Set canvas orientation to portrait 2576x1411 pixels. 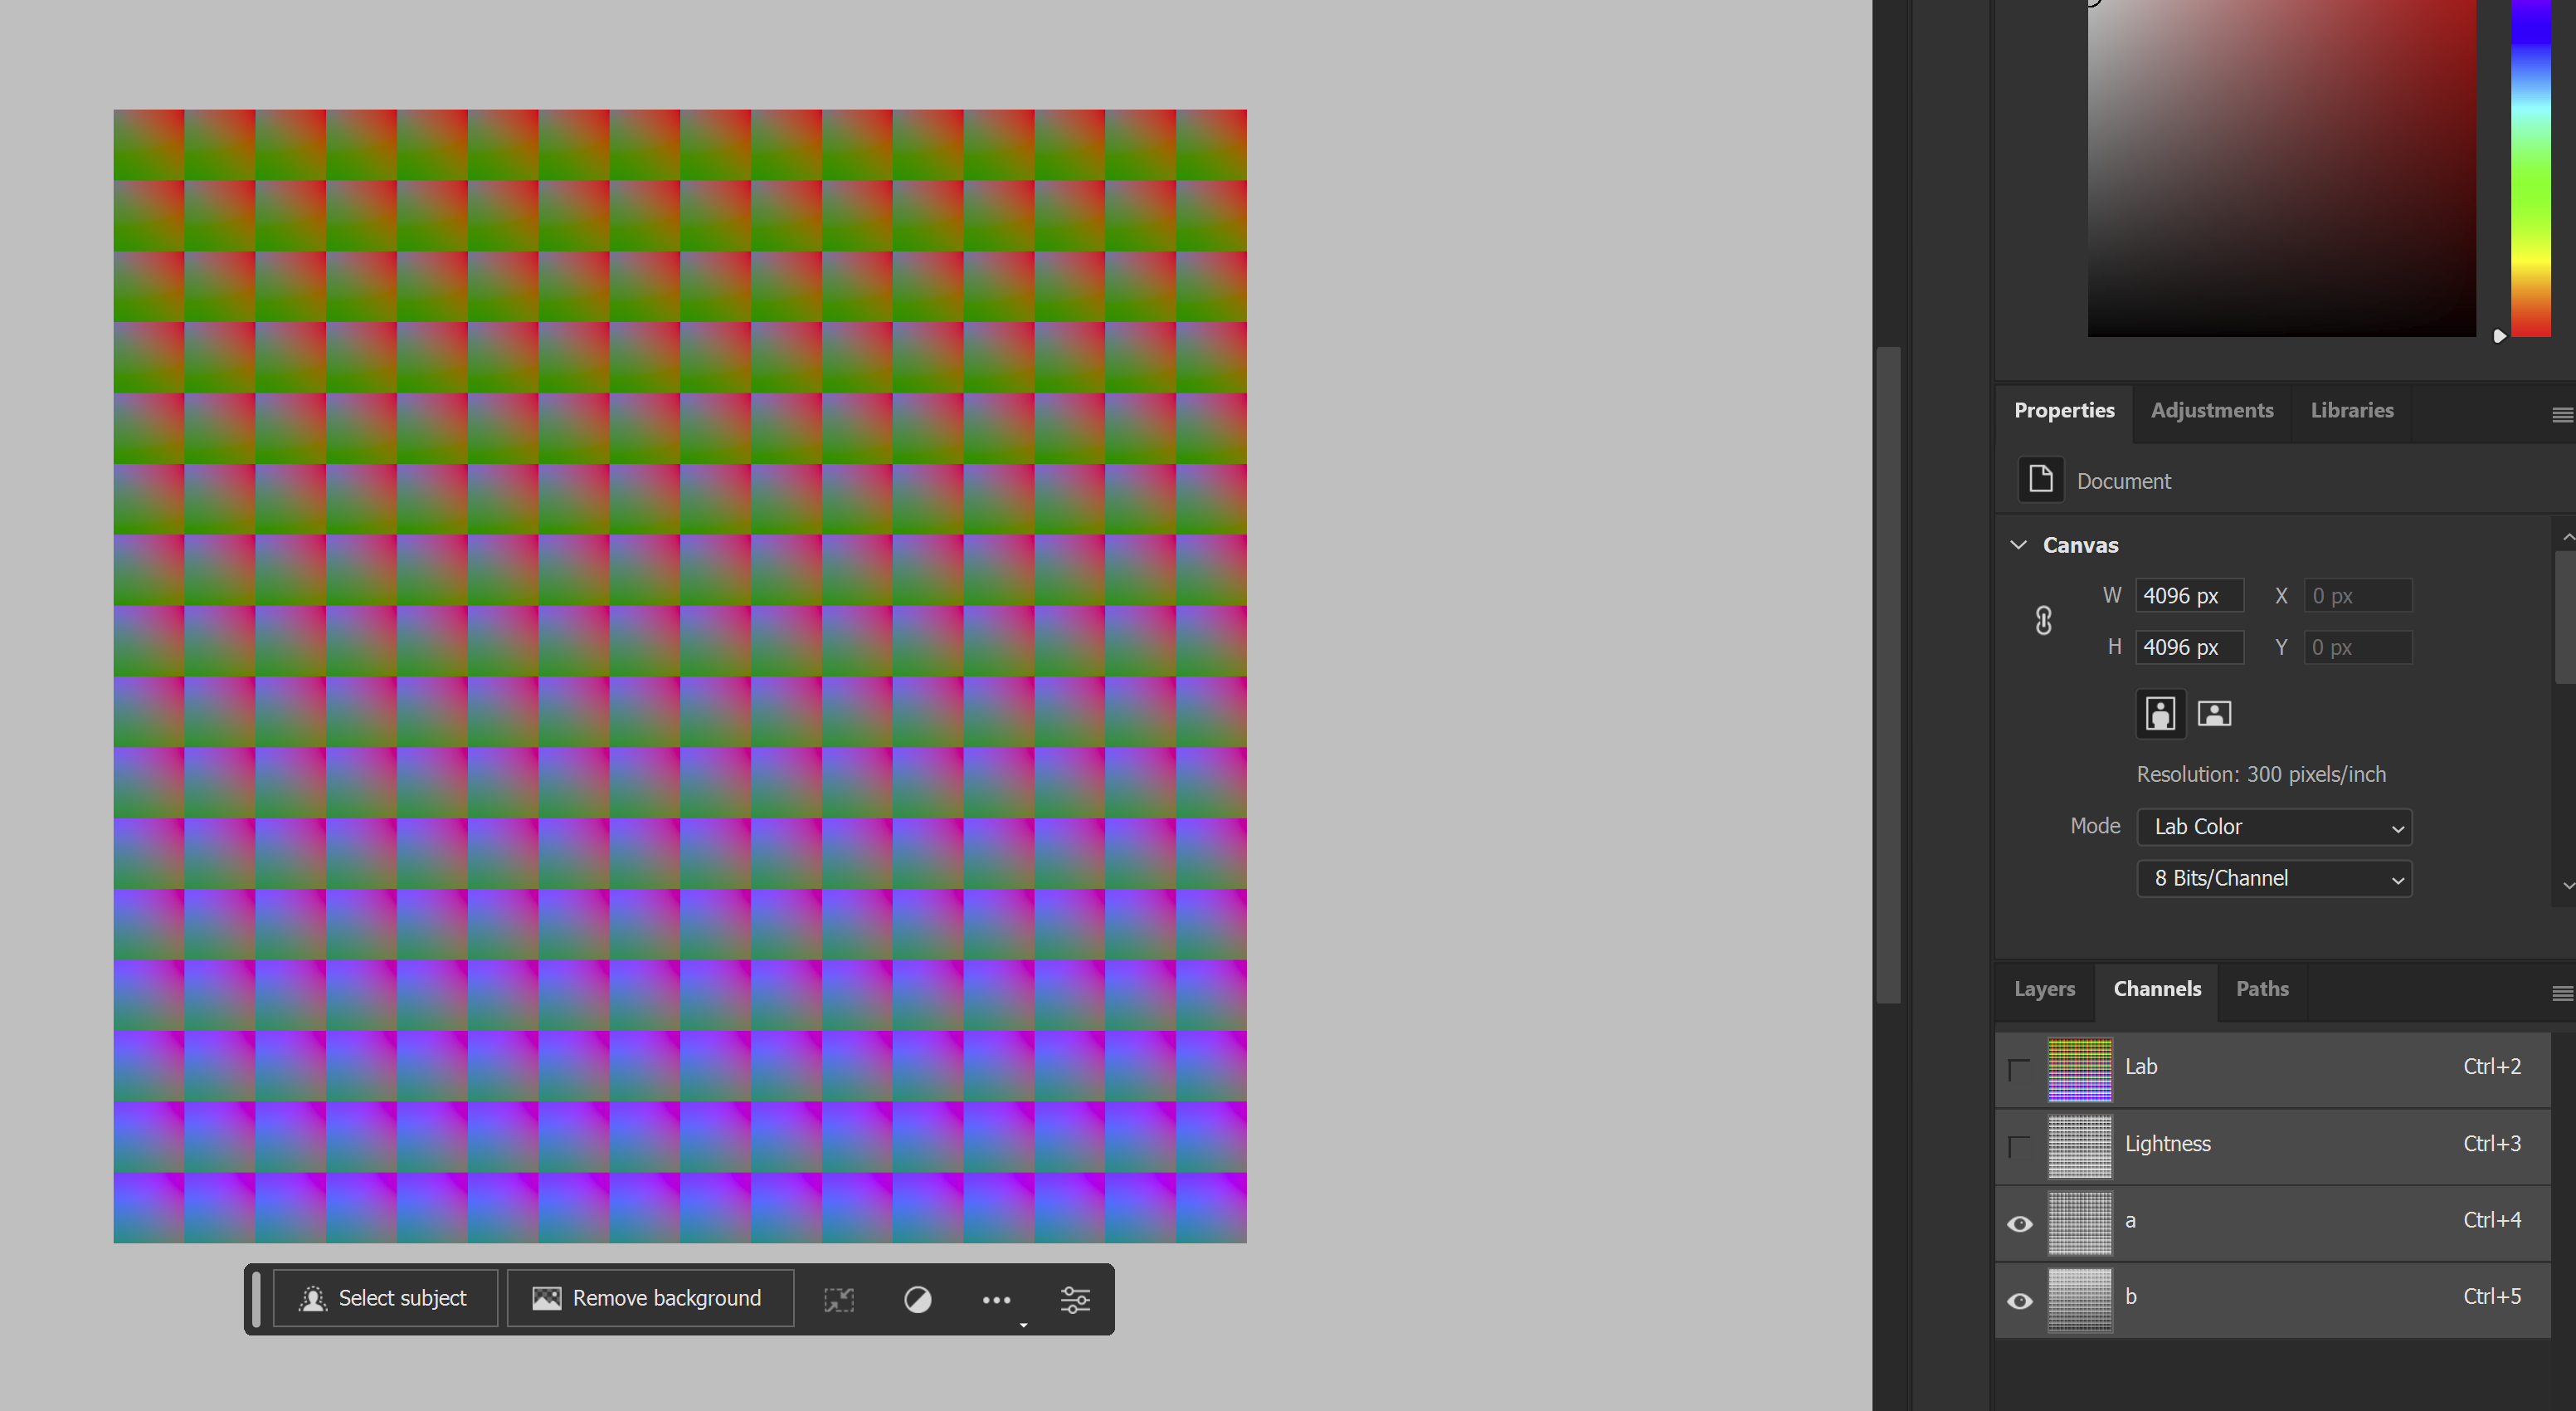click(2160, 714)
